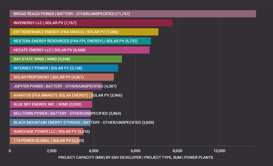Image resolution: width=273 pixels, height=166 pixels.
Task: Click the 2,000 x-axis tick label
Action: [52, 151]
